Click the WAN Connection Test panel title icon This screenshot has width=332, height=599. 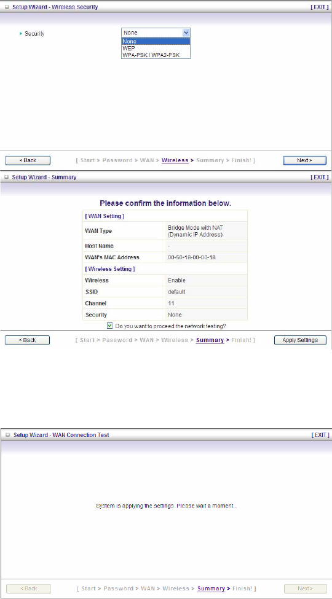[7, 435]
